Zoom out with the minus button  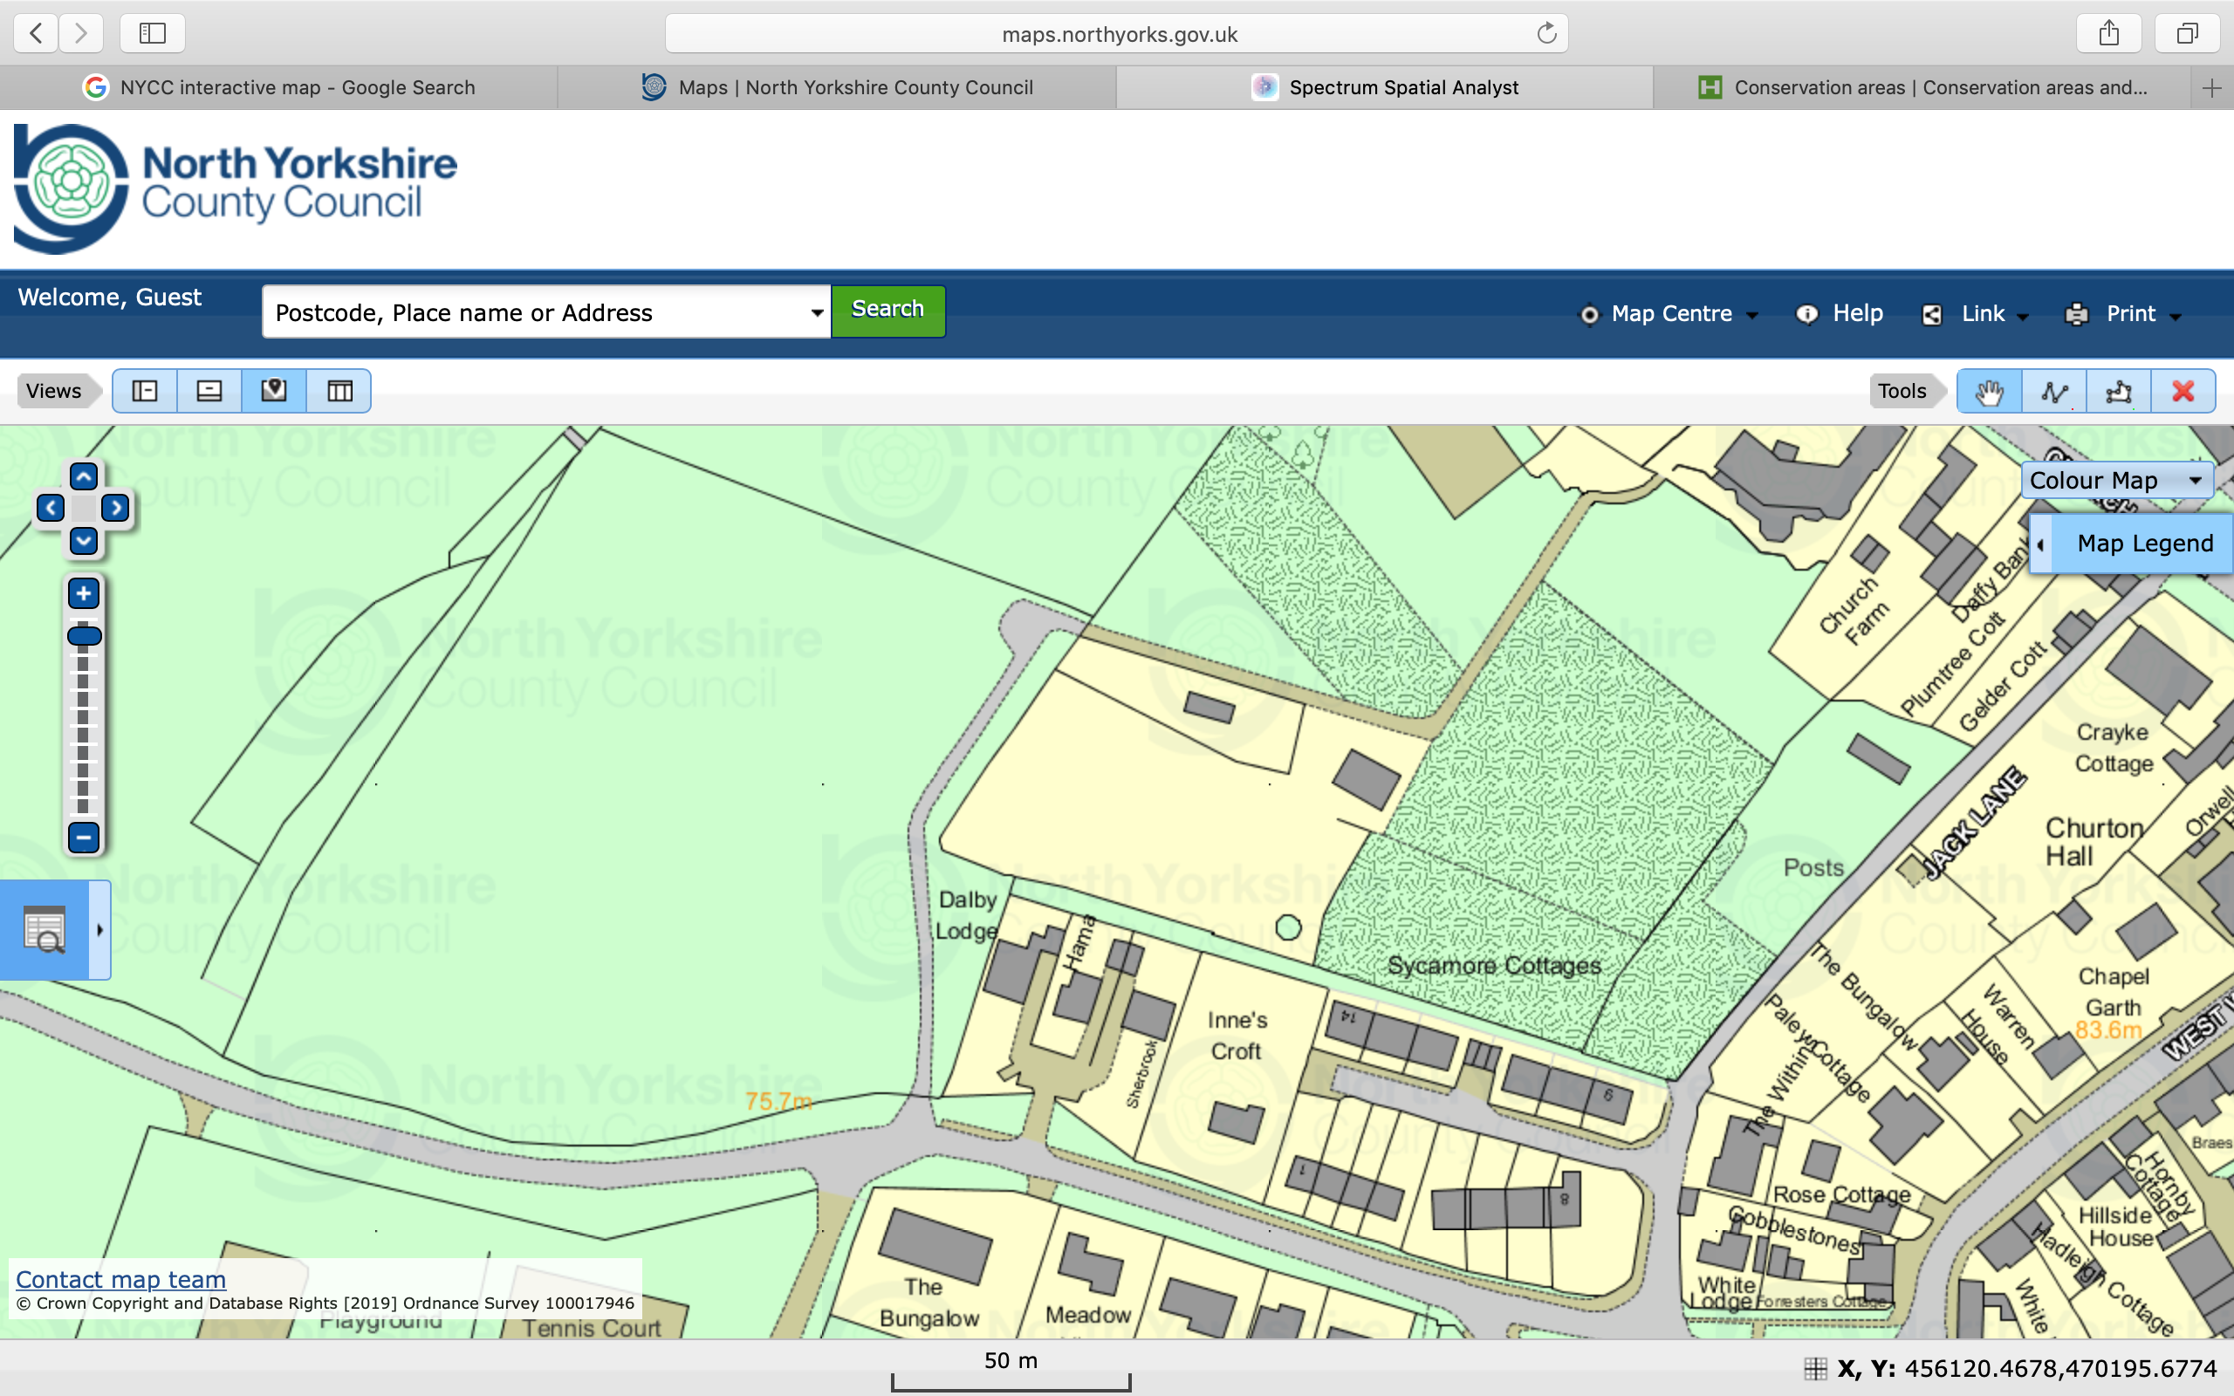[83, 838]
